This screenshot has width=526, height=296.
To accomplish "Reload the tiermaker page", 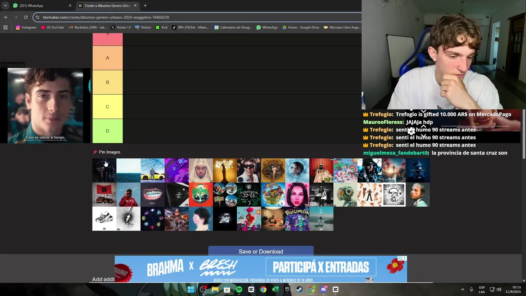I will click(x=25, y=17).
